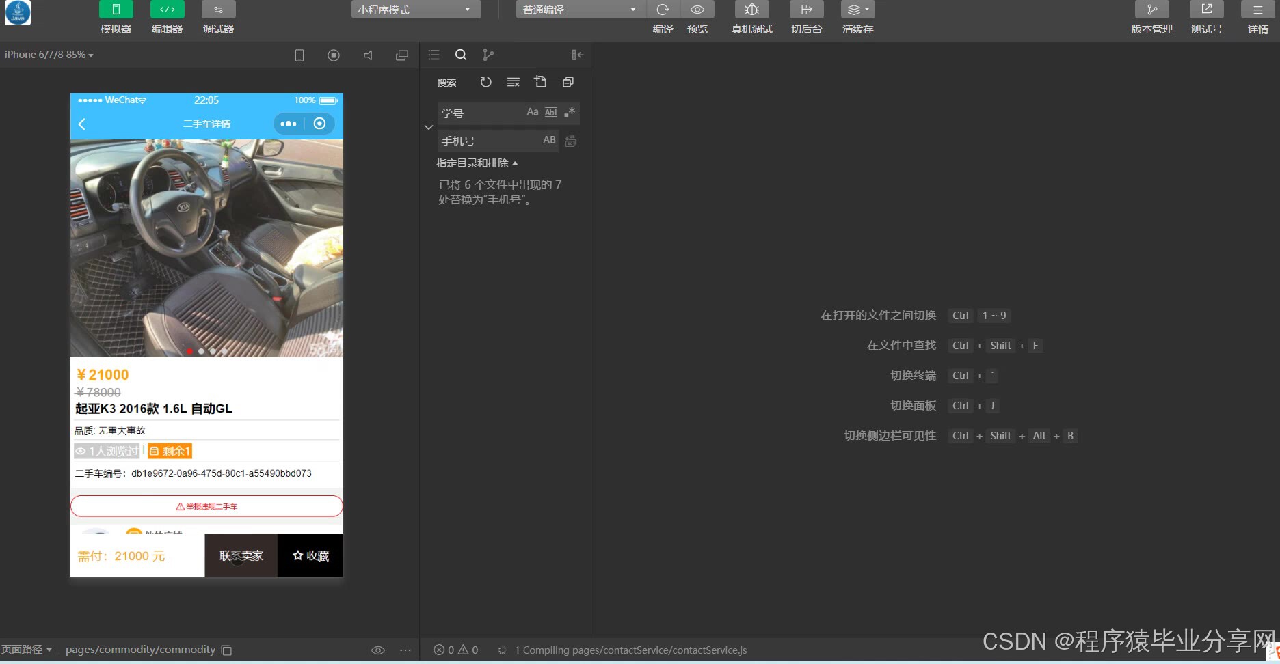Detach the simulator into separate window
Viewport: 1280px width, 664px height.
[x=402, y=55]
